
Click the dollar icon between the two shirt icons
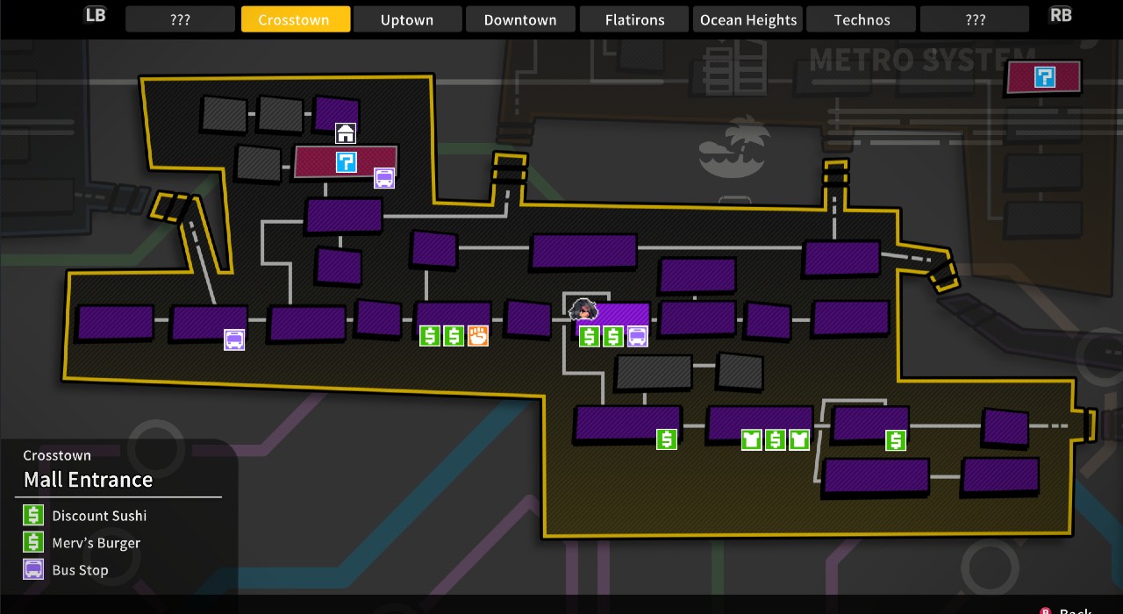(x=775, y=439)
